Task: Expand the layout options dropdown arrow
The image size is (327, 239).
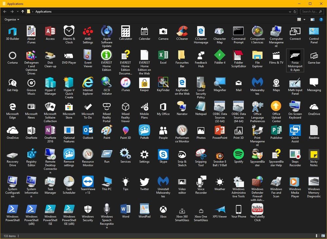Action: [x=304, y=19]
